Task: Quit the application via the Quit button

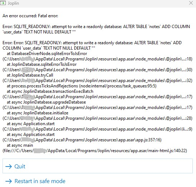Action: click(98, 166)
